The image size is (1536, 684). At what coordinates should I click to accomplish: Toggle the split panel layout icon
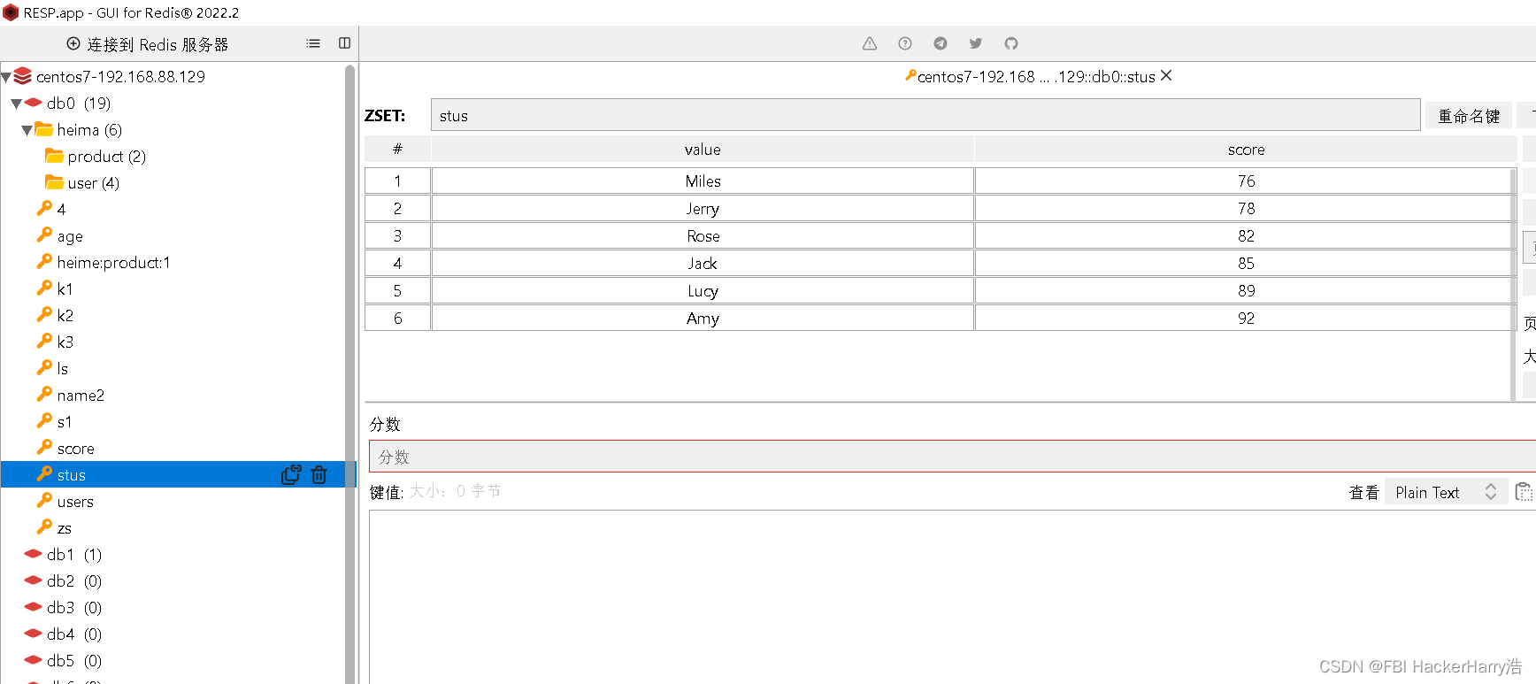pos(345,43)
